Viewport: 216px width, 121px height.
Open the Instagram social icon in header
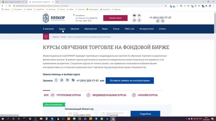[134, 20]
